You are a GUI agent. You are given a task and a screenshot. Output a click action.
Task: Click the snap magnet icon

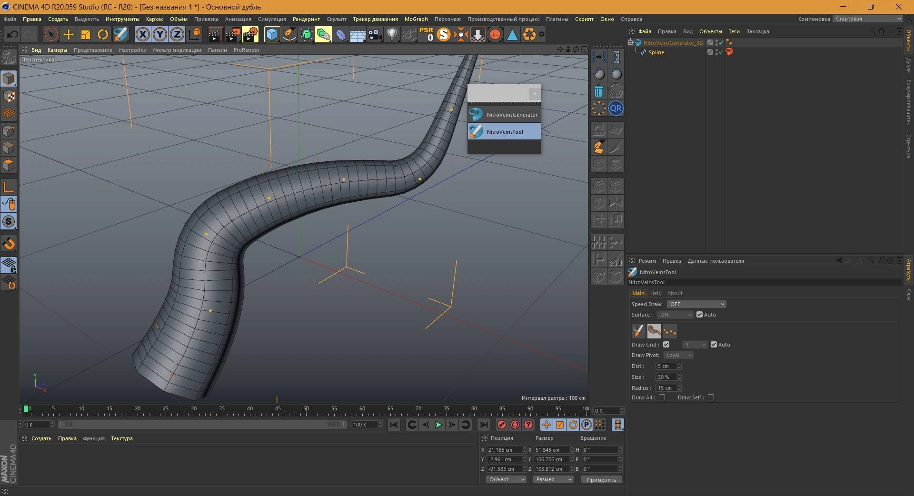click(9, 244)
